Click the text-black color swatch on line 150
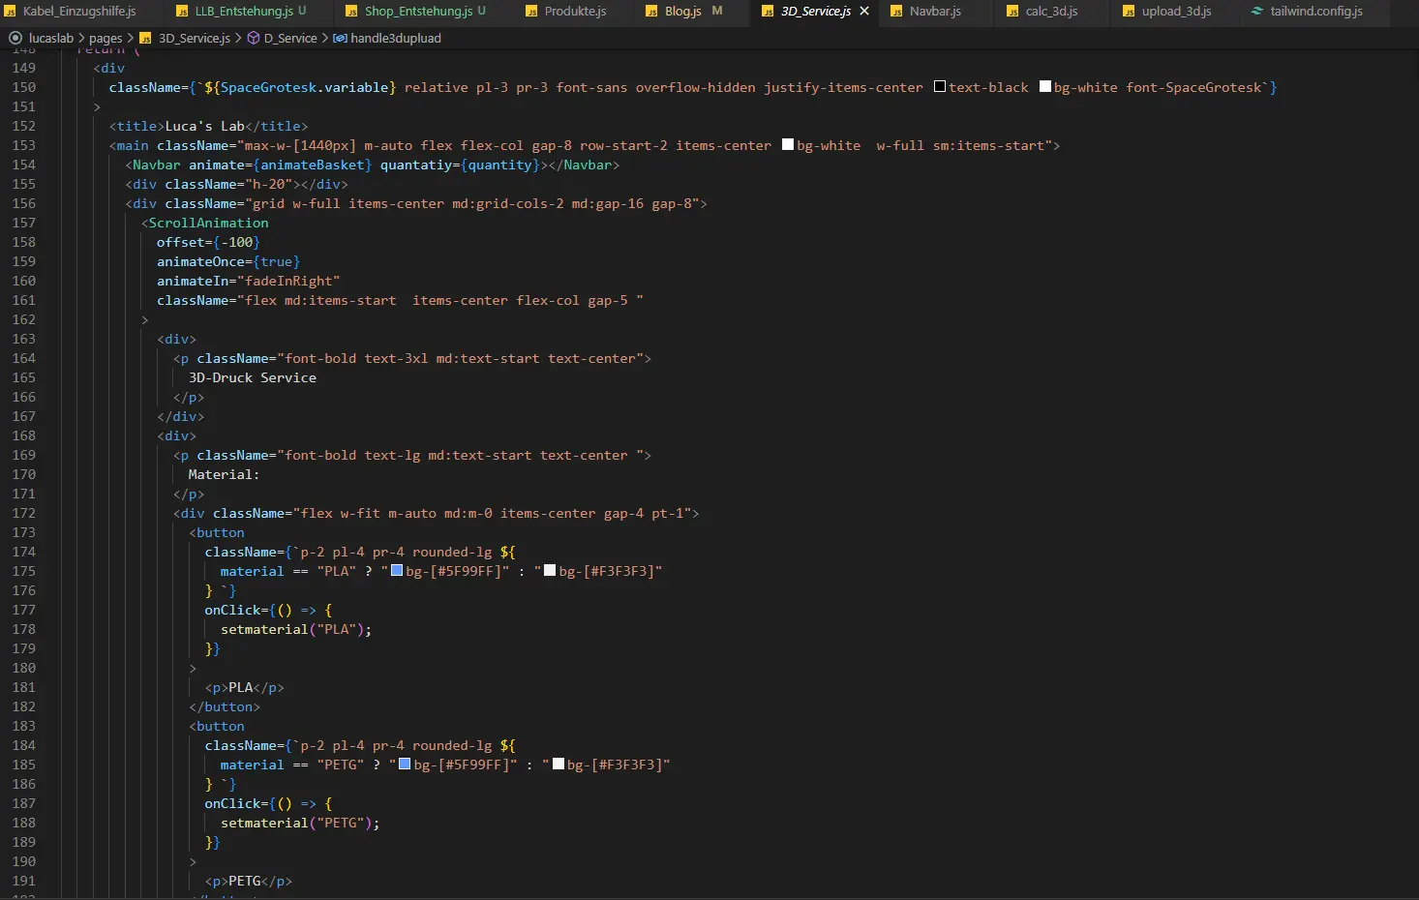The width and height of the screenshot is (1419, 900). [x=940, y=87]
